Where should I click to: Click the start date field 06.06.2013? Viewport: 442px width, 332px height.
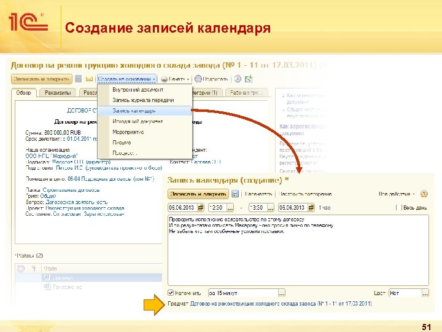pyautogui.click(x=182, y=208)
